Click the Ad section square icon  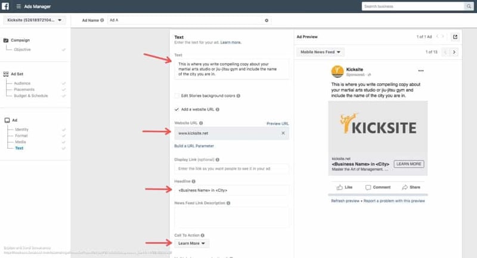click(x=7, y=120)
